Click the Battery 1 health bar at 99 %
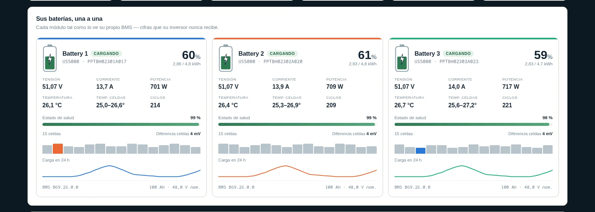The width and height of the screenshot is (595, 212). [x=121, y=124]
